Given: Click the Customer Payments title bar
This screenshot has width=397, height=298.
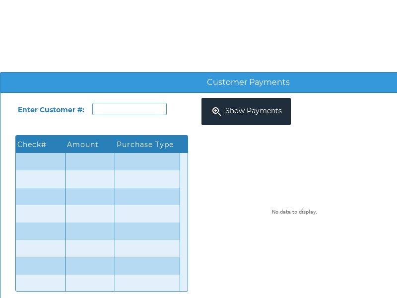Looking at the screenshot, I should tap(248, 82).
